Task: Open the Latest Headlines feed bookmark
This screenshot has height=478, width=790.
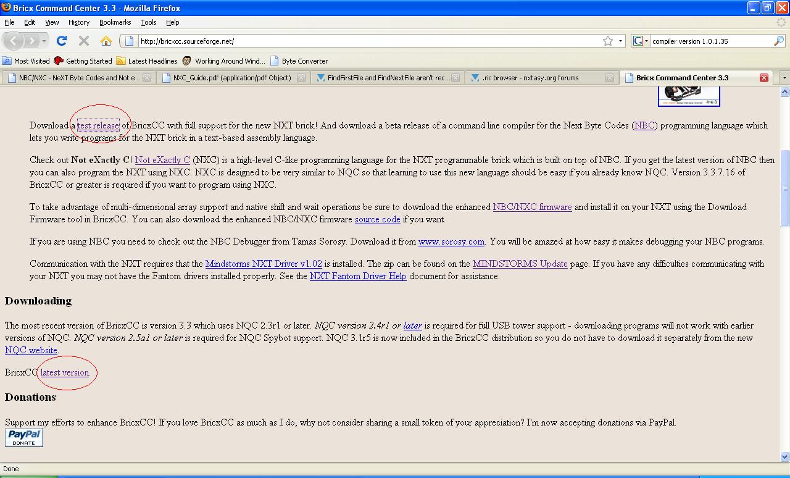Action: 147,61
